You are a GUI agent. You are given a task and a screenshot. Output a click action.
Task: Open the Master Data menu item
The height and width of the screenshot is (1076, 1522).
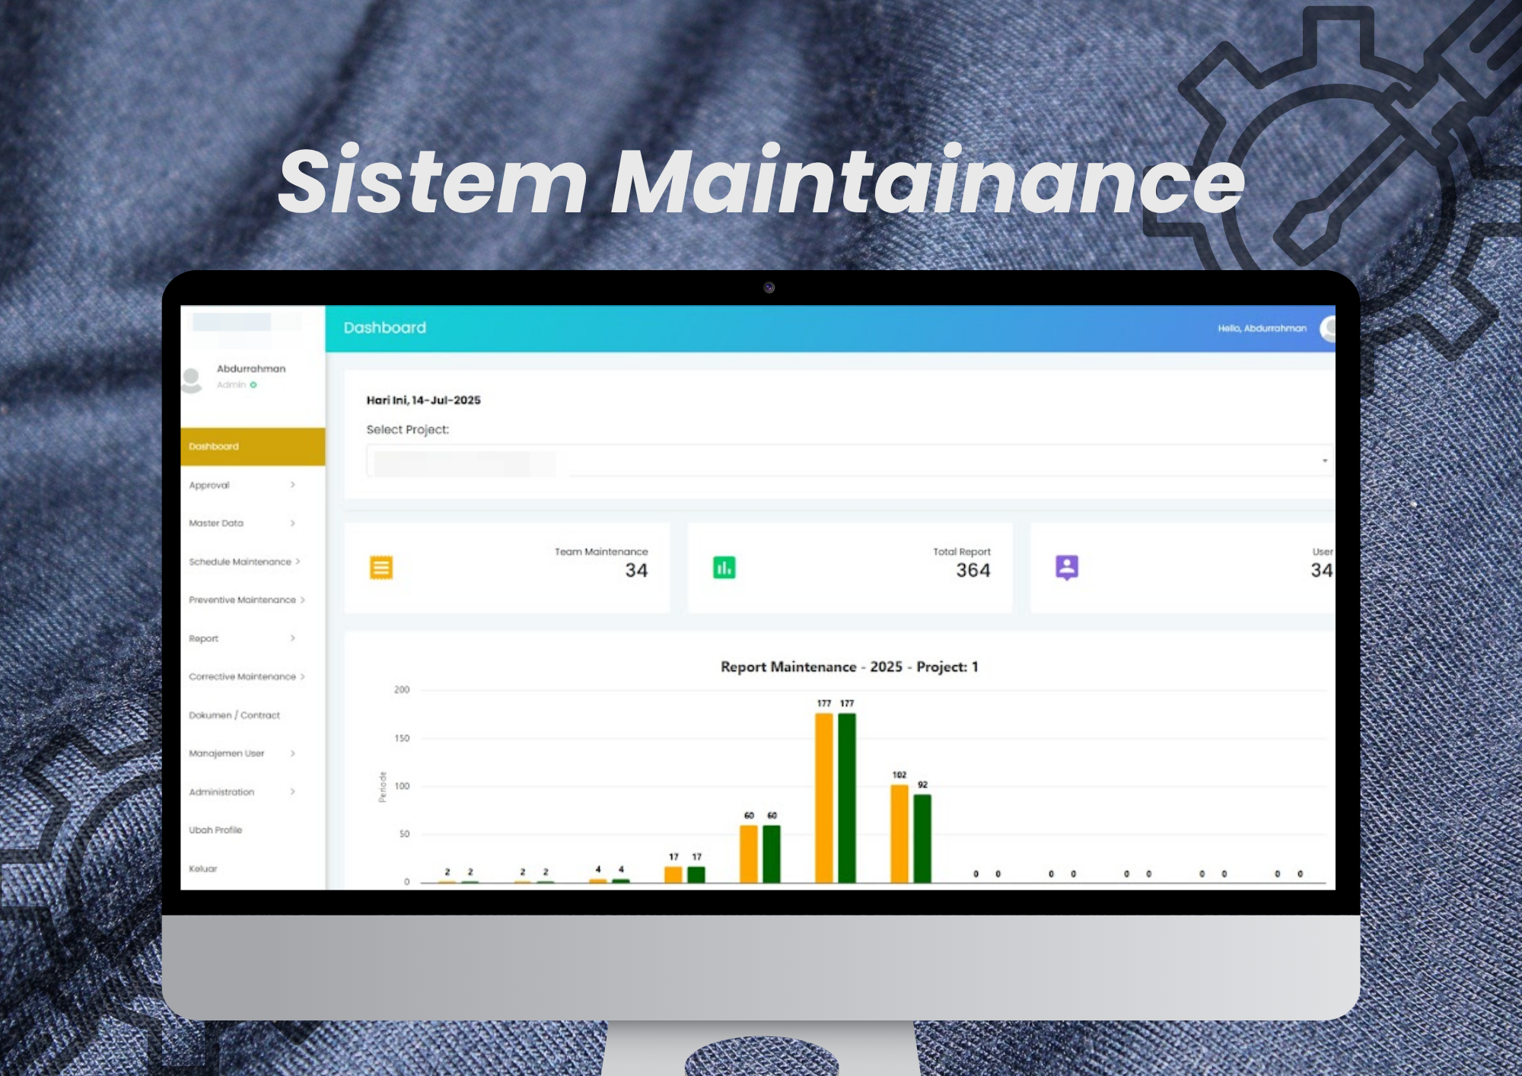217,523
